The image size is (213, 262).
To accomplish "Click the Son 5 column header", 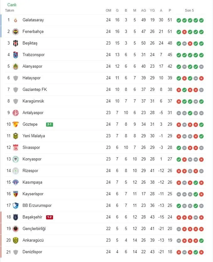I will pyautogui.click(x=189, y=10).
